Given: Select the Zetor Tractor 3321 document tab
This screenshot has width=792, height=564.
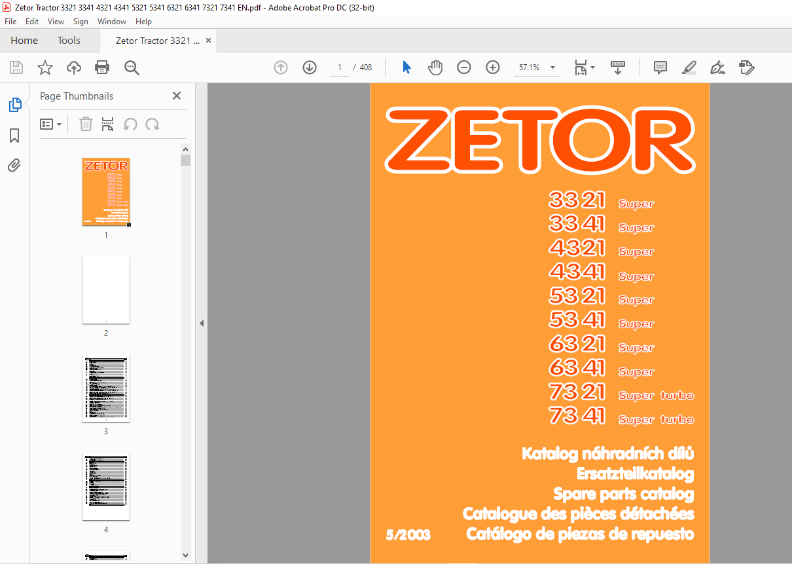Looking at the screenshot, I should coord(158,41).
